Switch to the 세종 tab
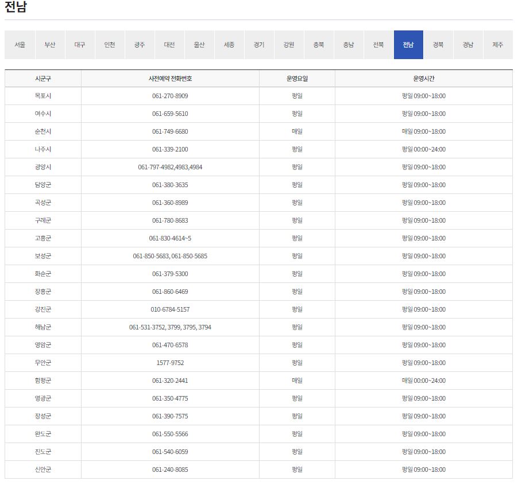The height and width of the screenshot is (485, 518). [x=229, y=45]
